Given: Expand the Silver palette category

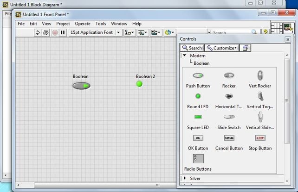Looking at the screenshot, I should (185, 178).
